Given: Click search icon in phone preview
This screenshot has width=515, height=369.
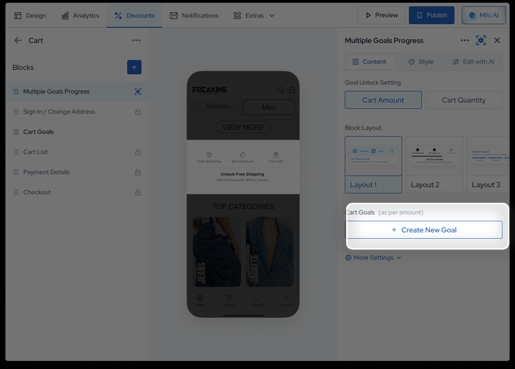Looking at the screenshot, I should (x=280, y=90).
